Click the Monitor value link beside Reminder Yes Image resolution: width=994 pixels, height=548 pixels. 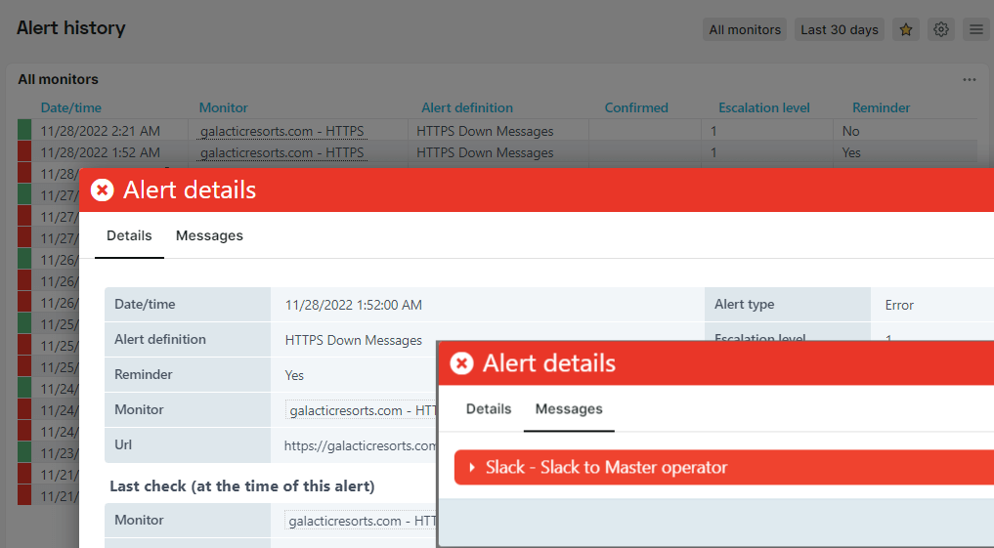point(362,410)
